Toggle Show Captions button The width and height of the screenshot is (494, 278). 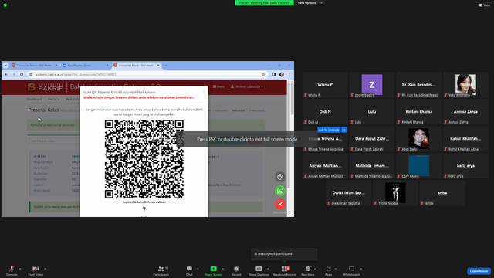[x=259, y=270]
